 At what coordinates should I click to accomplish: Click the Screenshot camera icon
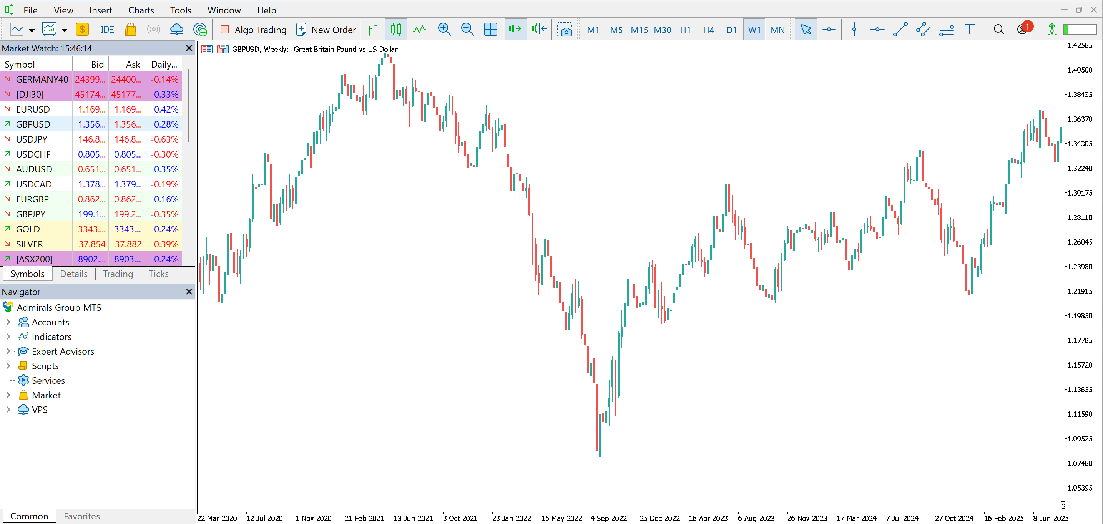click(565, 30)
